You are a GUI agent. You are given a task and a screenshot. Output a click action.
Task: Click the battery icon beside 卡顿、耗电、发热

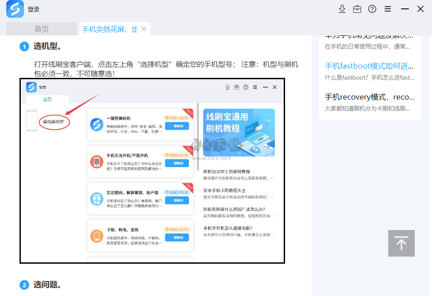coord(96,236)
